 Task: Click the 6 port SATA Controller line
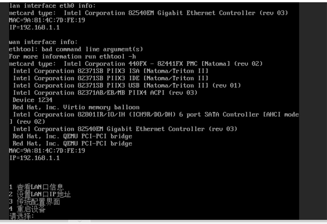156,114
